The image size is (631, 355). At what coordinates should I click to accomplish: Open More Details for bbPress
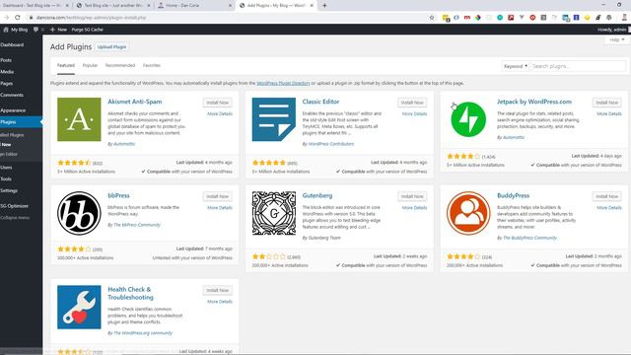click(x=220, y=208)
